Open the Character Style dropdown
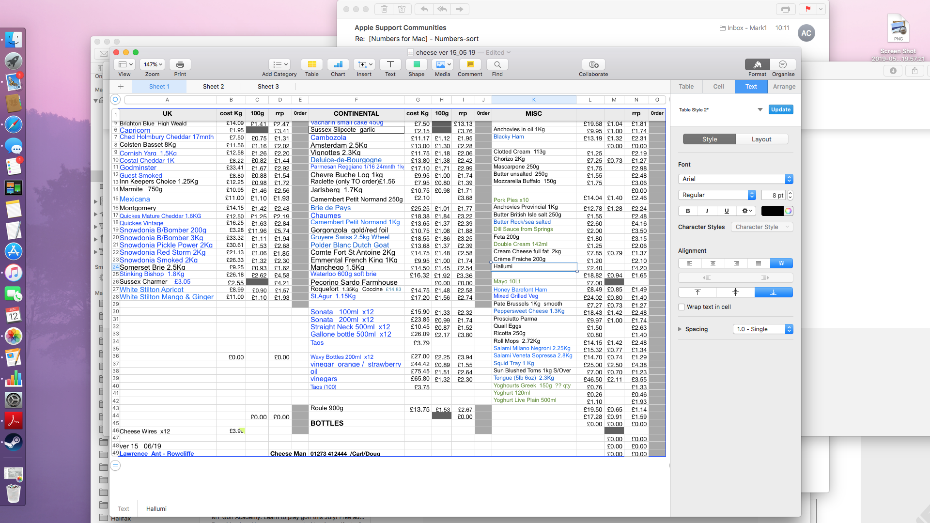 pyautogui.click(x=761, y=227)
